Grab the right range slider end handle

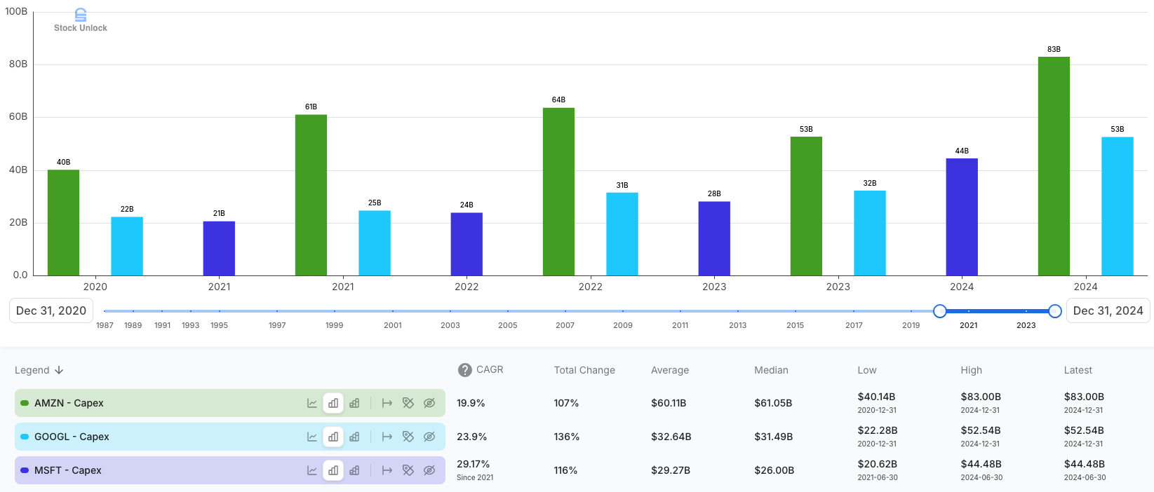(1054, 311)
